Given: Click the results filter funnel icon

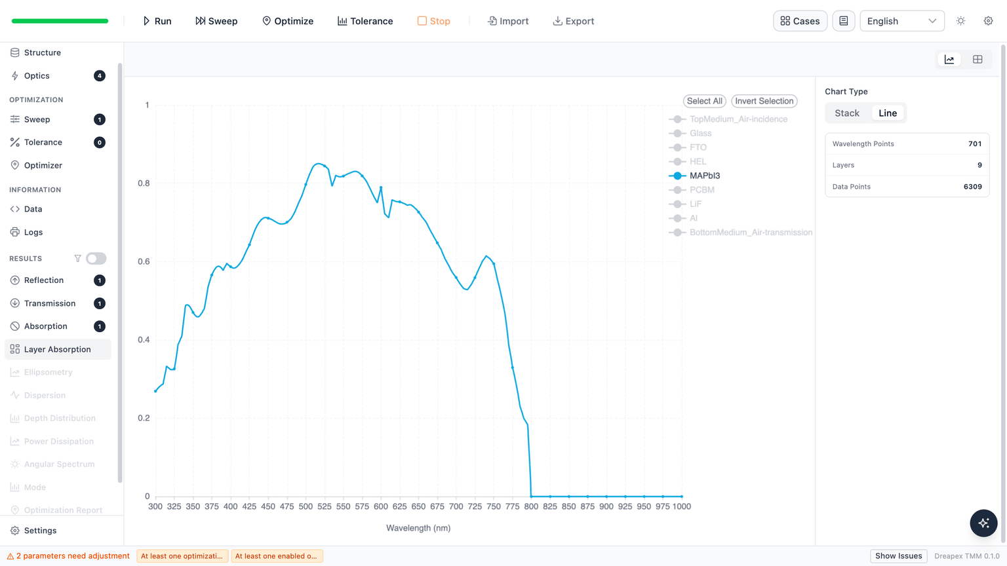Looking at the screenshot, I should 77,259.
